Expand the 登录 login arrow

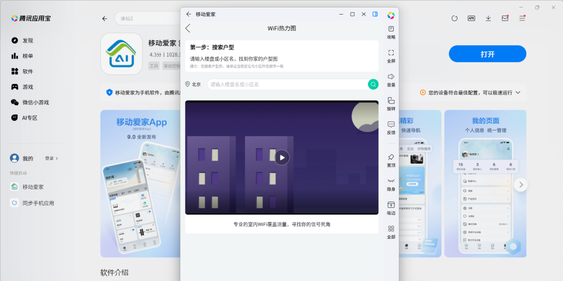click(52, 158)
